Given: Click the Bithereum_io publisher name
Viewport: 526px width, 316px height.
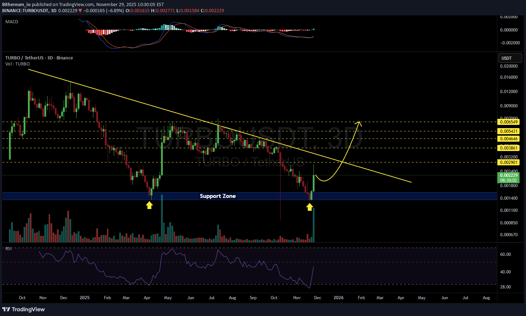Looking at the screenshot, I should [16, 5].
